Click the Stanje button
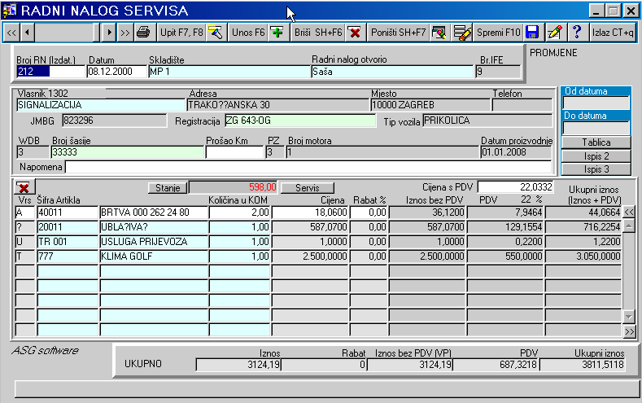 pyautogui.click(x=168, y=188)
